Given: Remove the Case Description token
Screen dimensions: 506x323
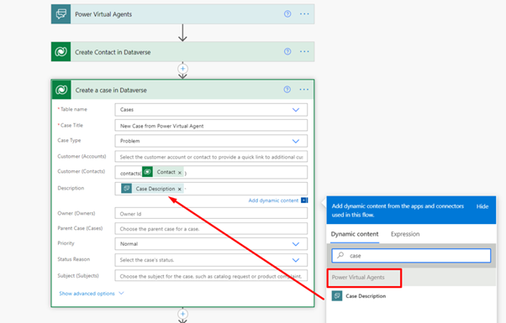Looking at the screenshot, I should click(x=179, y=189).
